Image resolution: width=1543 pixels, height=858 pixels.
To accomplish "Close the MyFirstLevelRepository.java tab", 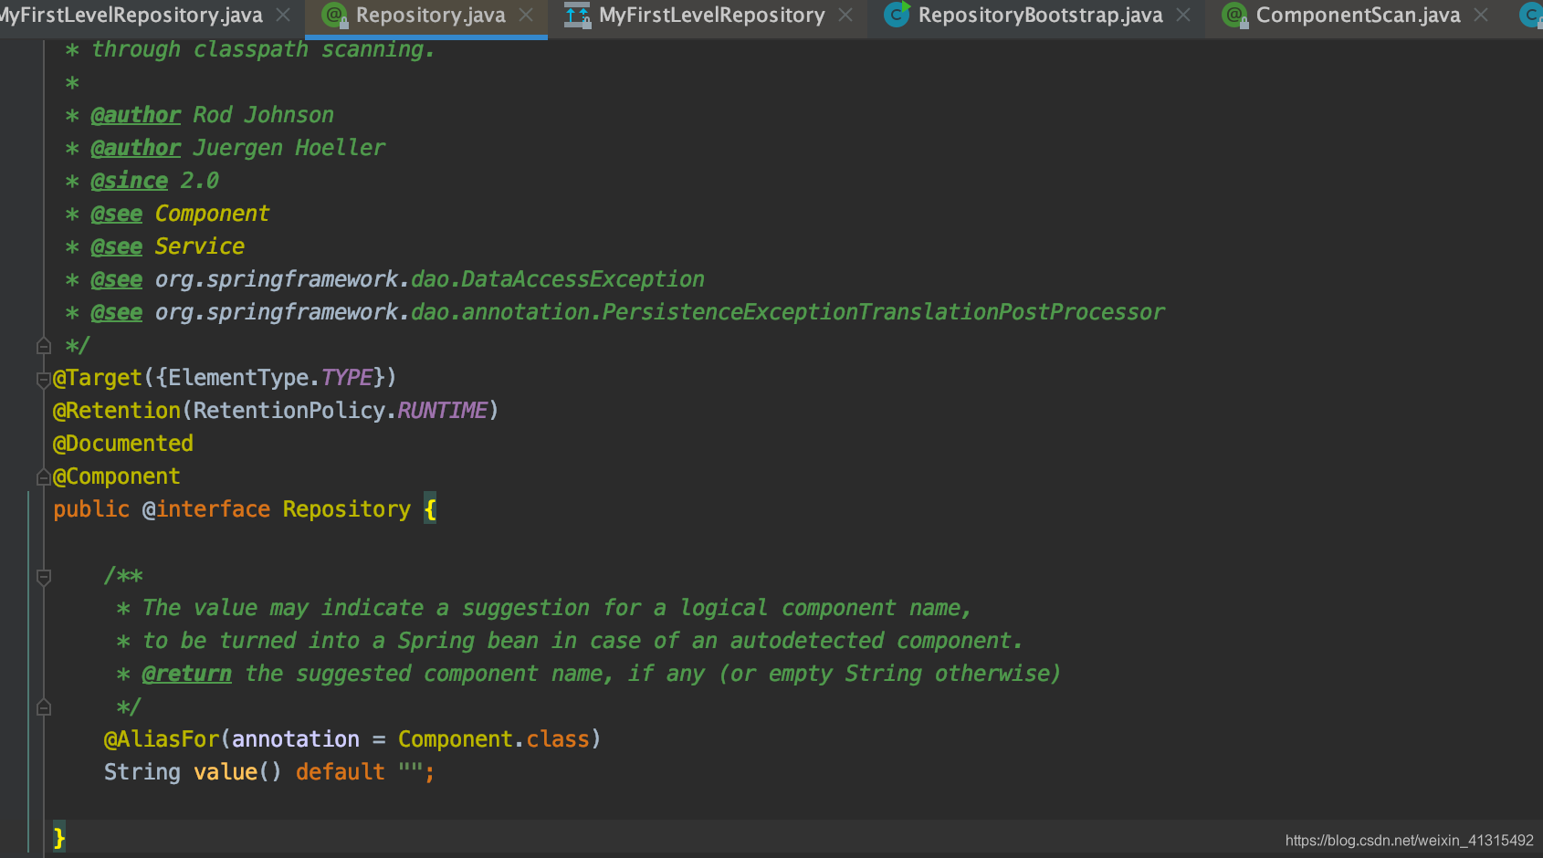I will [x=283, y=16].
